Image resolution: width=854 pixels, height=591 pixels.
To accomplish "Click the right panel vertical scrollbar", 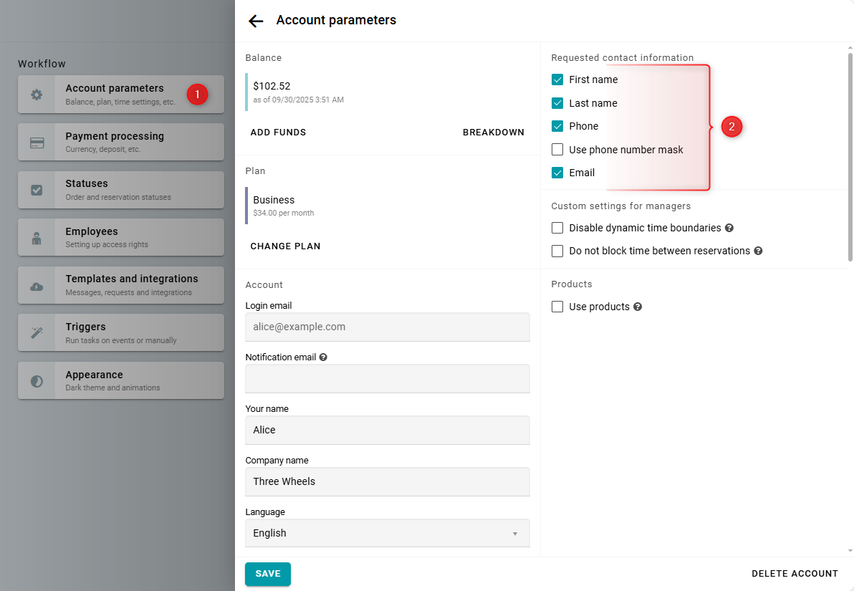I will tap(850, 158).
